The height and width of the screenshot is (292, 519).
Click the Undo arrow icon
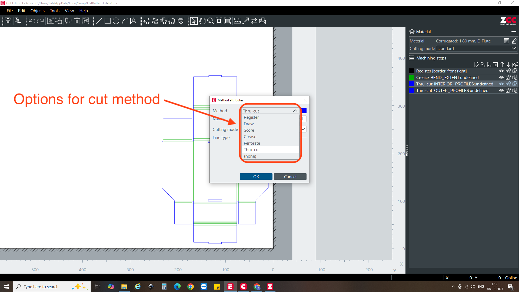[32, 21]
